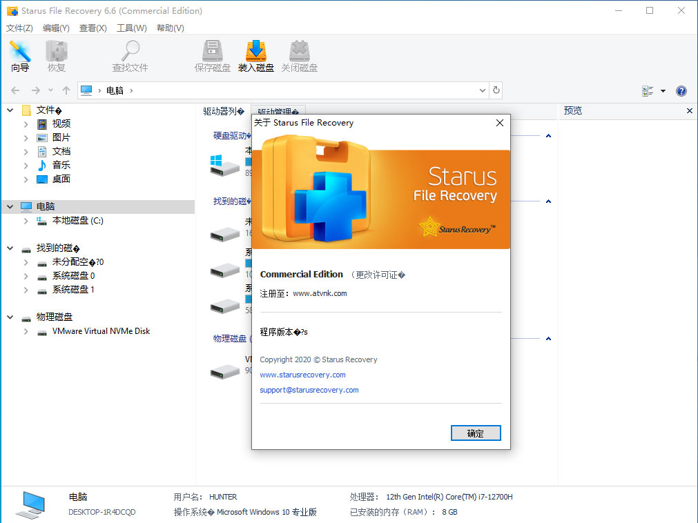Click the 关闭磁盘 close disk icon
The height and width of the screenshot is (523, 698).
pyautogui.click(x=299, y=56)
